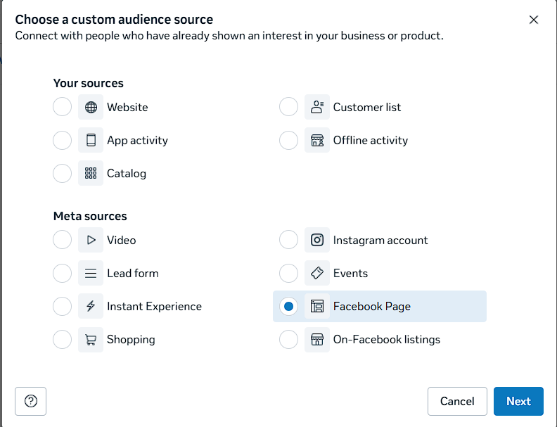Click the selected Facebook Page radio button
The image size is (557, 427).
[x=289, y=307]
